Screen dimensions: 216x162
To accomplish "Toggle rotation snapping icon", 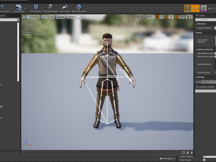I will [166, 17].
